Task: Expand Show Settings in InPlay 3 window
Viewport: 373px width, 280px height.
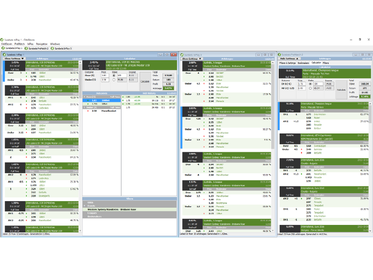Action: coord(192,58)
